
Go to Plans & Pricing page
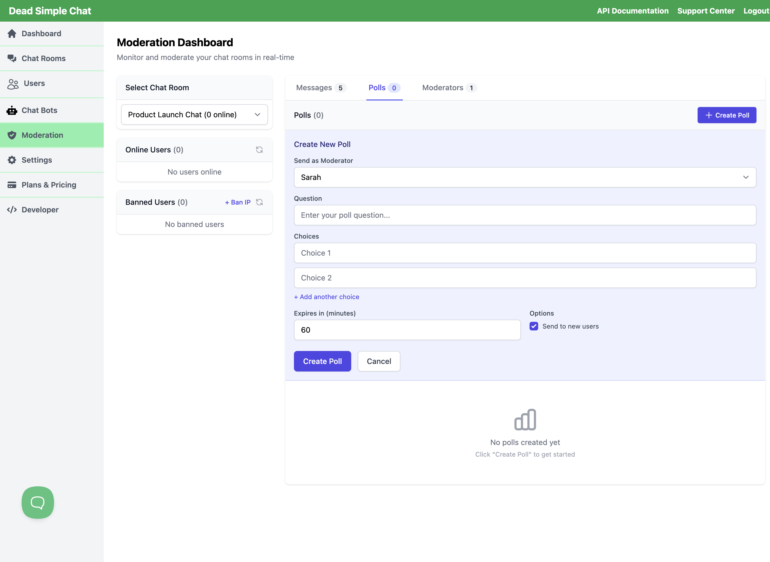click(x=52, y=185)
